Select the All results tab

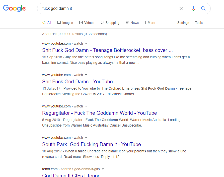tap(47, 23)
